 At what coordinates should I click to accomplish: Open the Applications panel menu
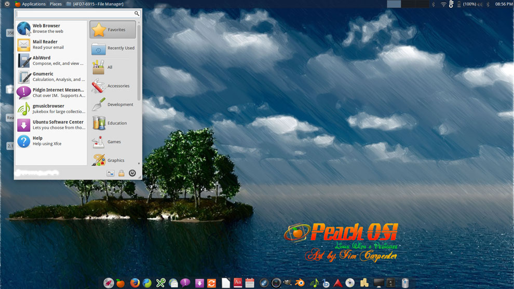30,4
